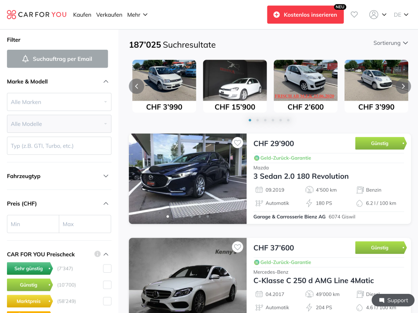Tick the Marktpreis checkbox

107,301
